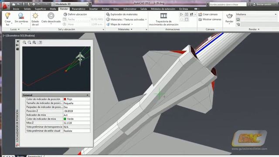Zoom in on position locator preview
This screenshot has height=157, width=279.
[x=24, y=42]
